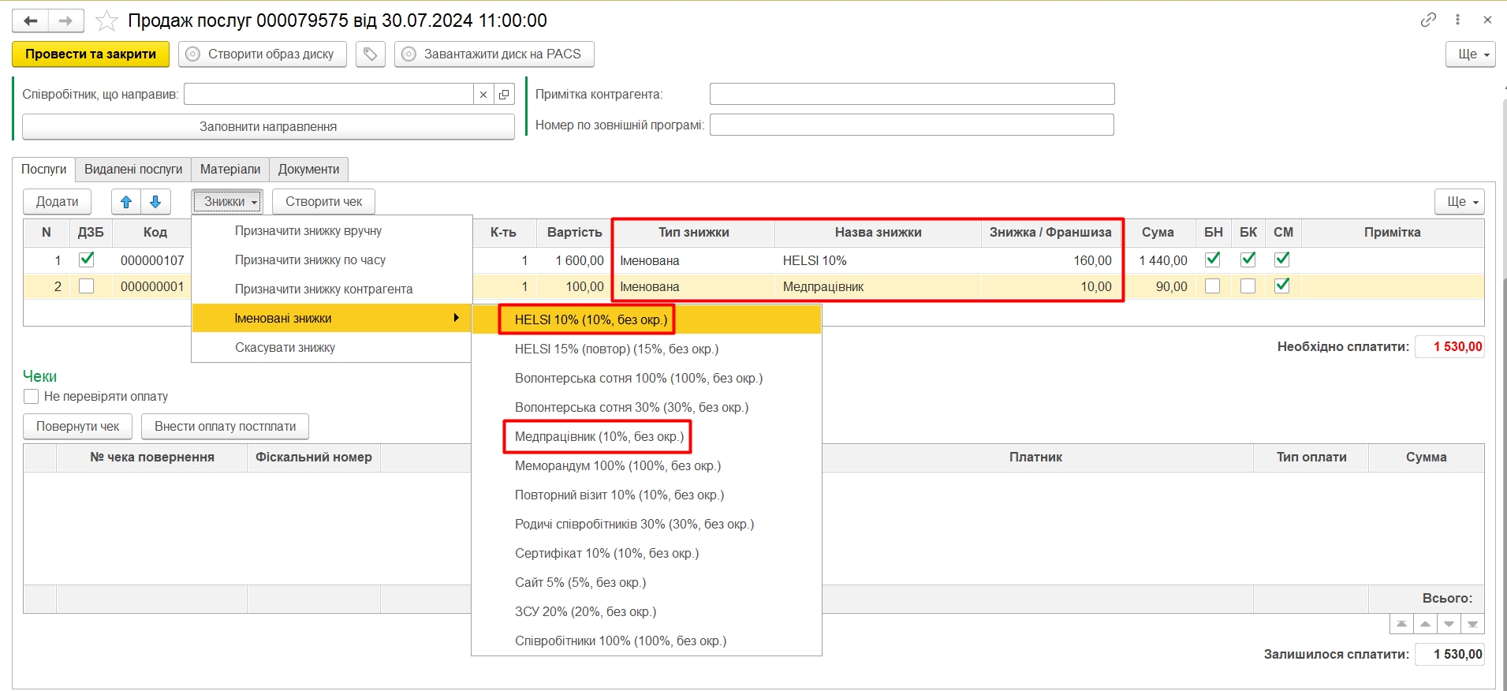The width and height of the screenshot is (1507, 691).
Task: Expand the top-right Ще menu
Action: (1470, 54)
